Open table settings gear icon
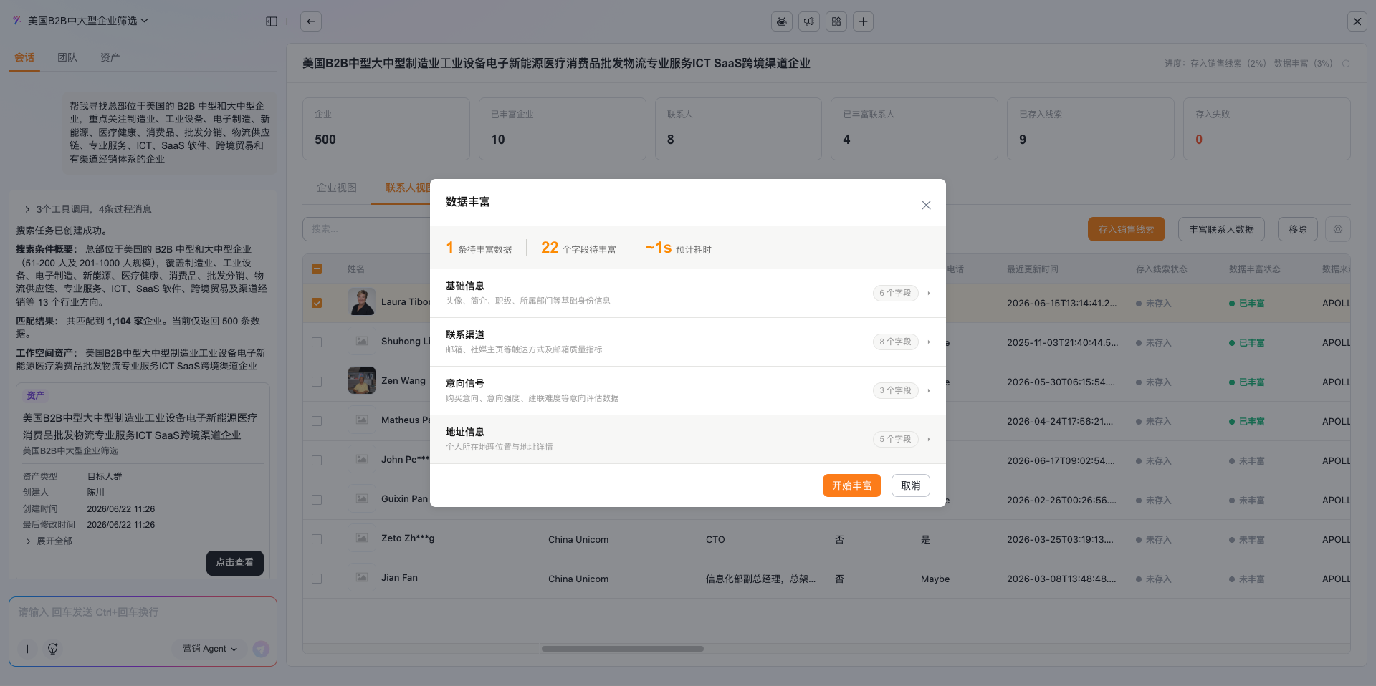 point(1338,229)
